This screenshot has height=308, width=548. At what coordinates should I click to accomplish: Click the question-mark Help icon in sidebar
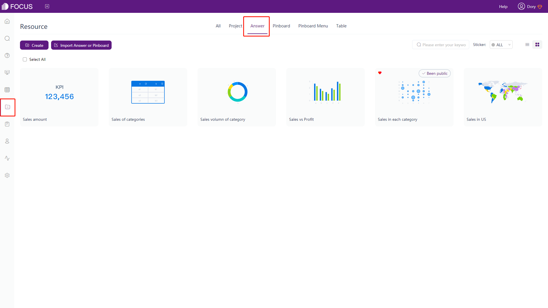[7, 56]
